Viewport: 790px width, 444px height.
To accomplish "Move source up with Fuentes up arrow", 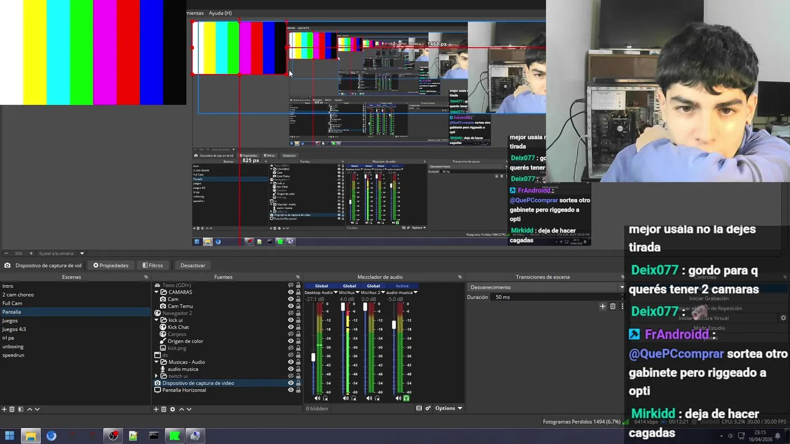I will click(x=181, y=409).
